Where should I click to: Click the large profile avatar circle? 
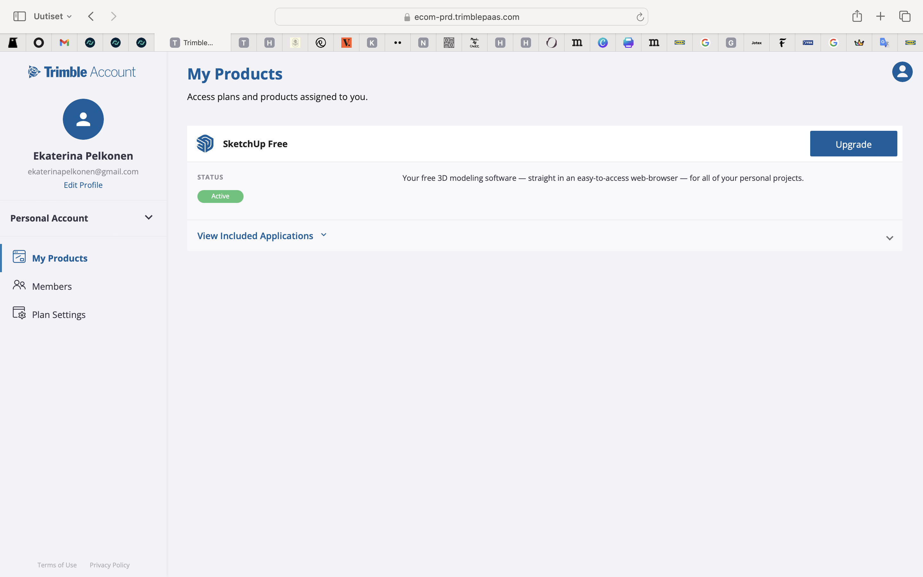point(83,120)
